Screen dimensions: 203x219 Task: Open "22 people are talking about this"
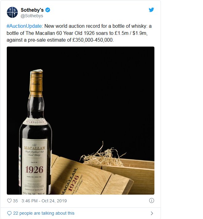coord(44,213)
